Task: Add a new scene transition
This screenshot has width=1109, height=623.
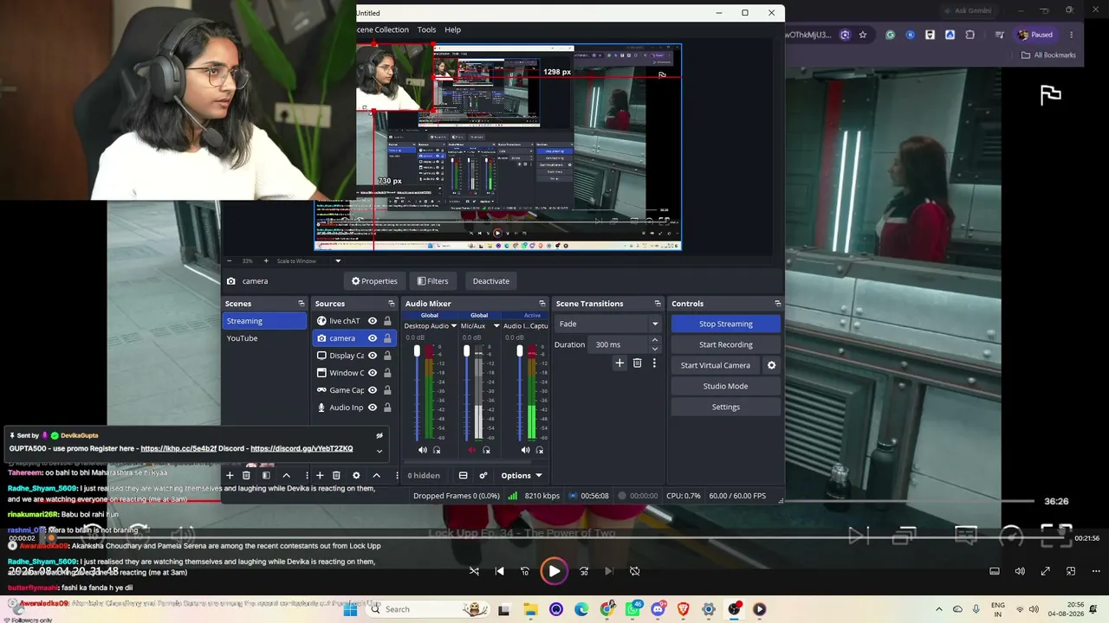Action: (x=619, y=363)
